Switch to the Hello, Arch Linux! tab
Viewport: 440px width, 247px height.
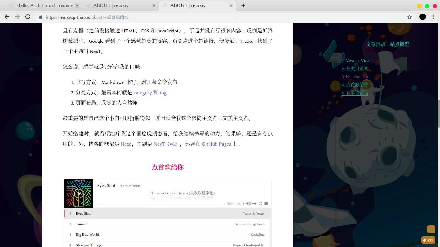[43, 5]
